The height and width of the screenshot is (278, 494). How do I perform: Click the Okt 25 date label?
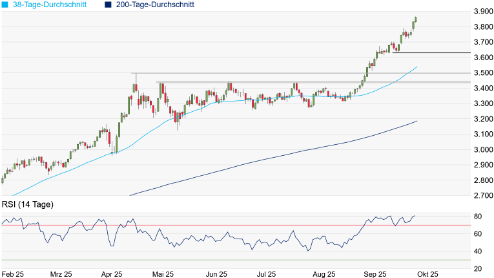click(427, 274)
